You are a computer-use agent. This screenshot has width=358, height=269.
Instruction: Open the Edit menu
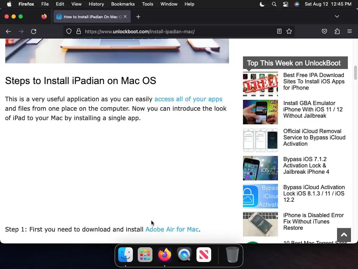click(x=60, y=4)
